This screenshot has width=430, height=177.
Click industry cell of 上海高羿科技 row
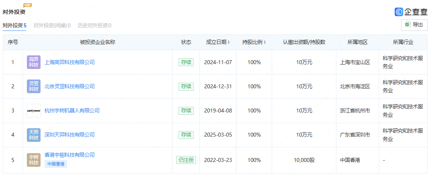403,63
